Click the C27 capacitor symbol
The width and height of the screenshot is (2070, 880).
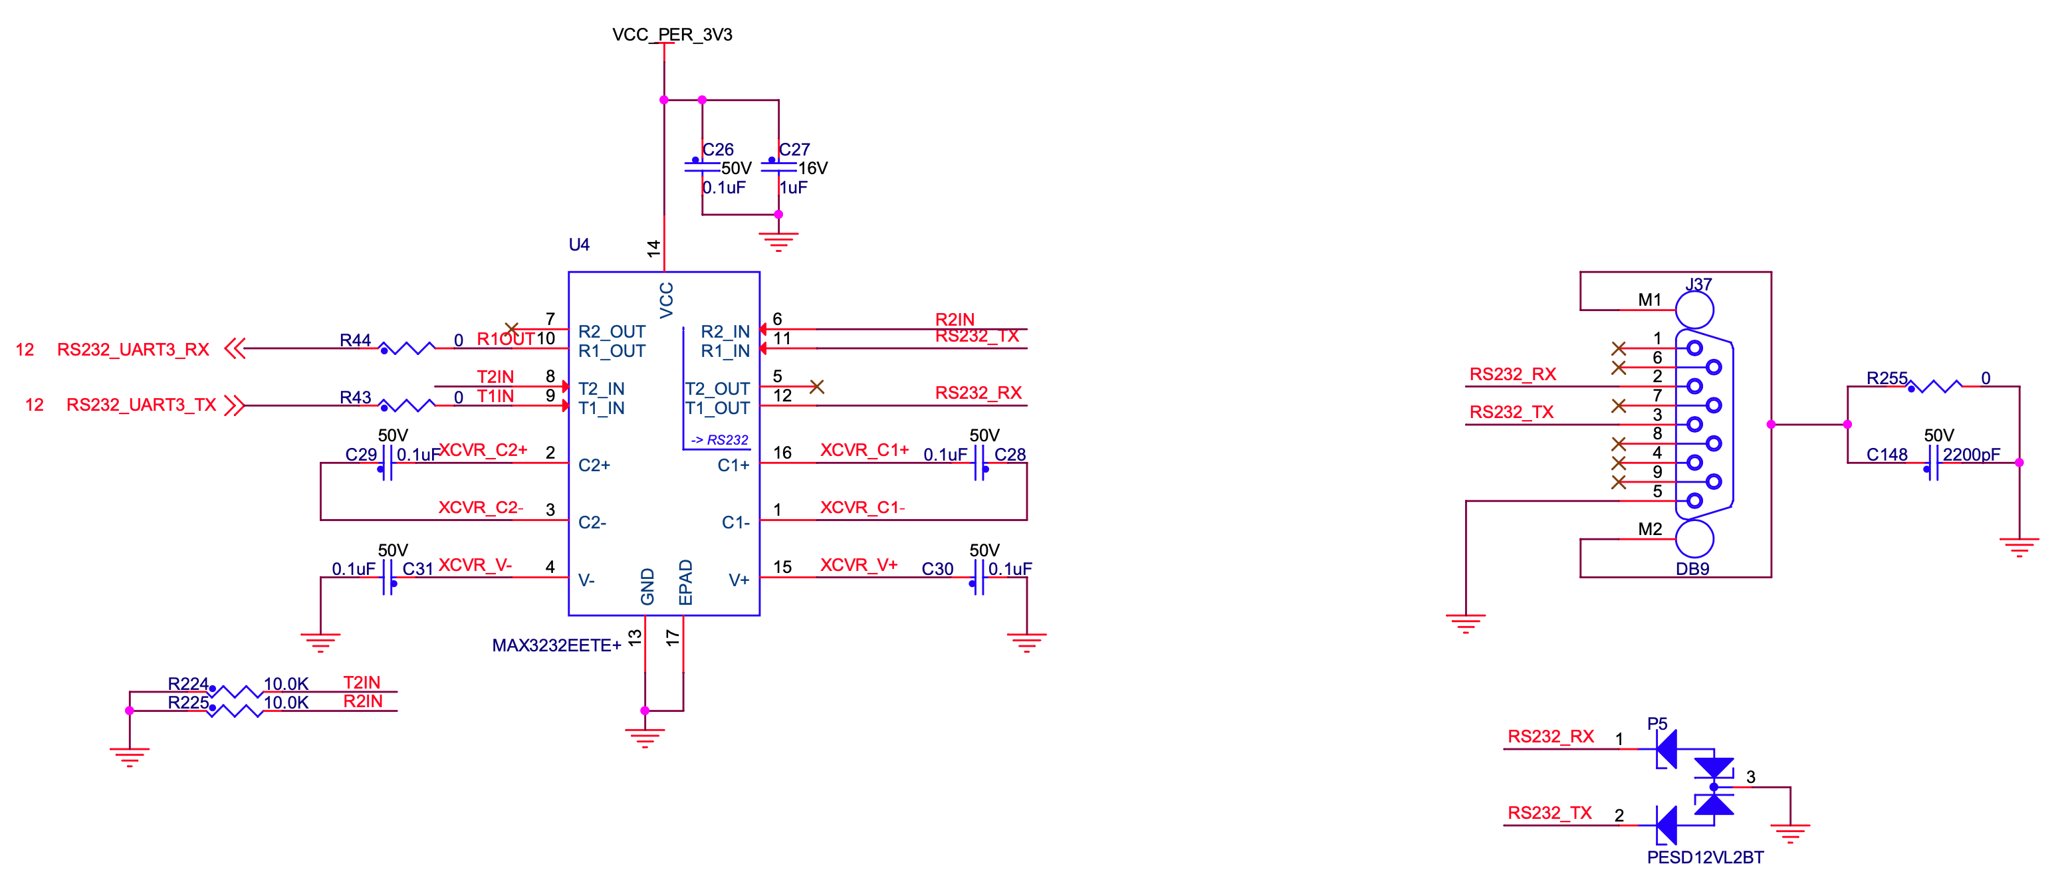pos(778,165)
